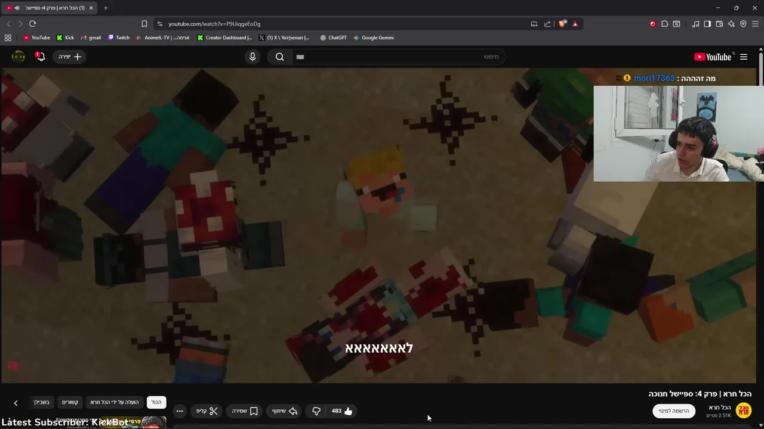Close the YouTube browser tab
Viewport: 764px width, 429px height.
(x=91, y=8)
